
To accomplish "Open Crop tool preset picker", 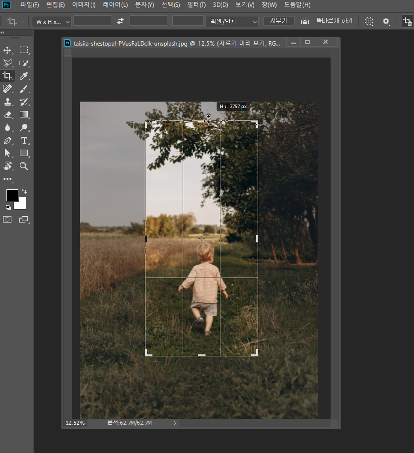I will (15, 21).
